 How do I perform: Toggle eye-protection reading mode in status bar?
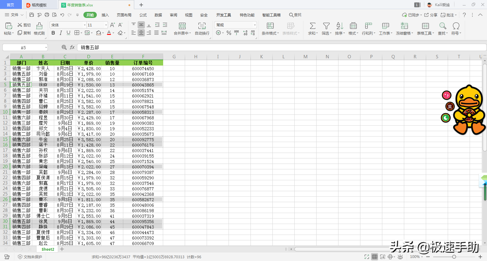tap(400, 257)
